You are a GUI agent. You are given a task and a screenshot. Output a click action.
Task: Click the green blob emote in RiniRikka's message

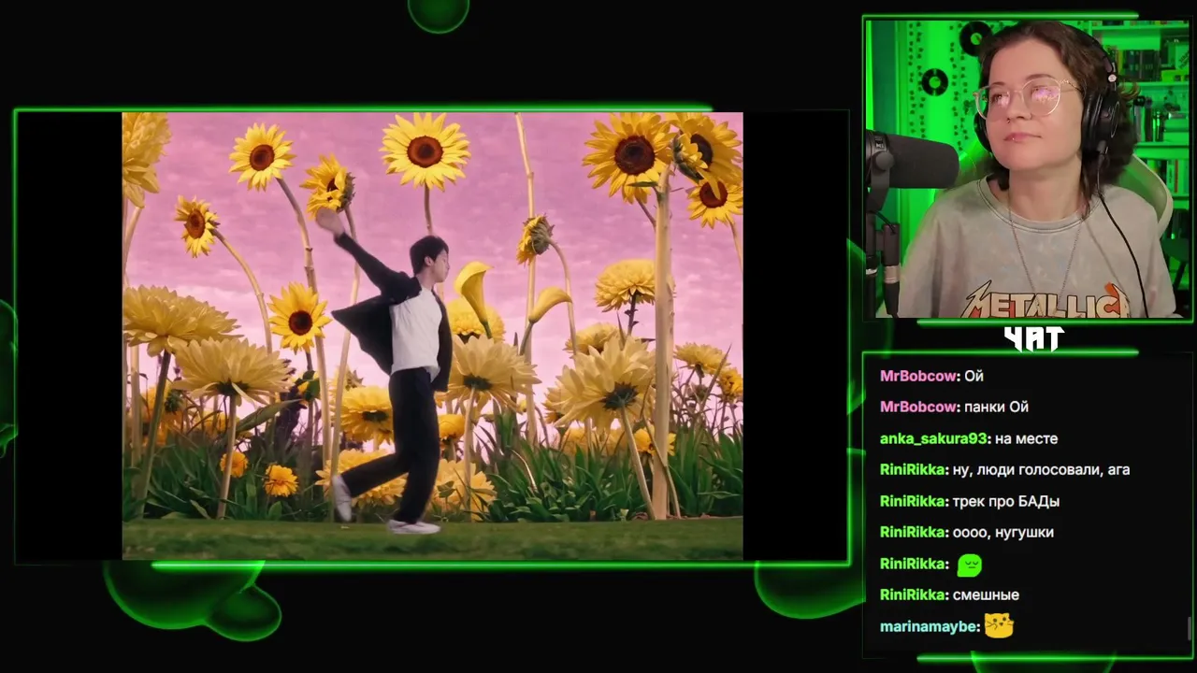pos(969,565)
